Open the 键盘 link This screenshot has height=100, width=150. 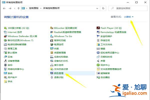(x=103, y=48)
